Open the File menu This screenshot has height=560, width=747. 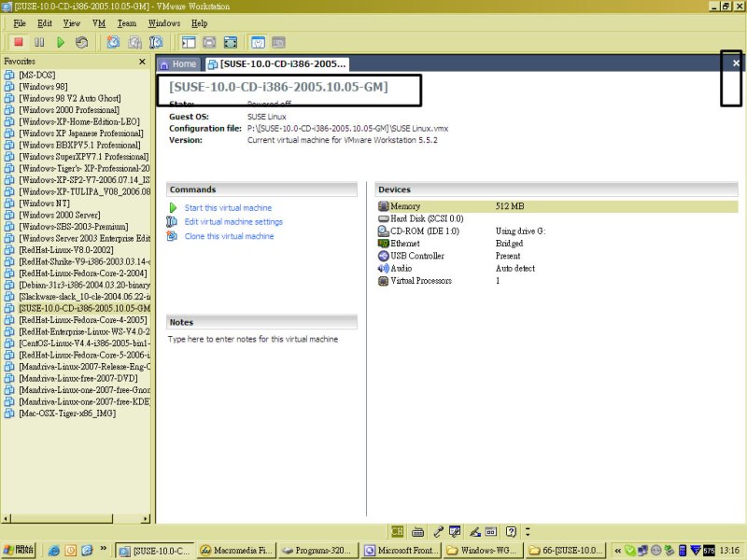(20, 23)
